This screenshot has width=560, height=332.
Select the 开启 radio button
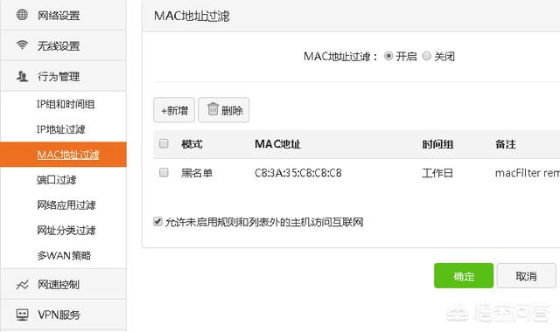click(x=388, y=56)
